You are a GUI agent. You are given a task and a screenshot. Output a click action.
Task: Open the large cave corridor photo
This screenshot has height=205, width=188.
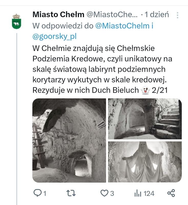pos(69,140)
